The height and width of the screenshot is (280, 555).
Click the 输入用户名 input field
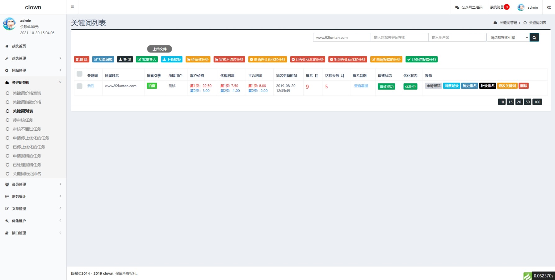coord(457,38)
